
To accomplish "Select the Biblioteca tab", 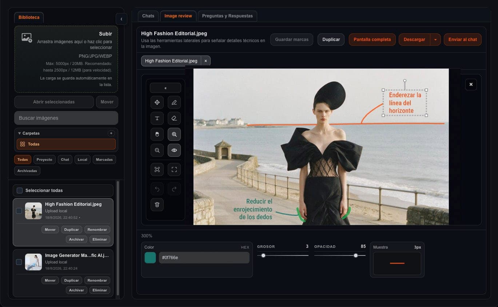I will [x=29, y=17].
